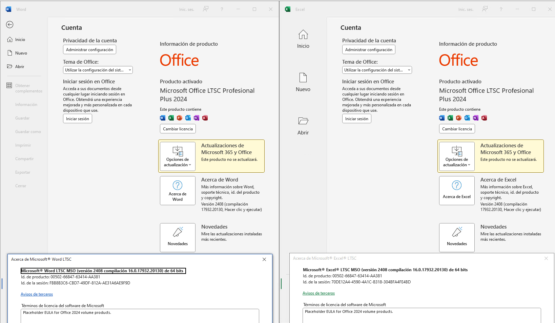
Task: Close the Acerca de Excel LTSC dialog
Action: click(546, 258)
